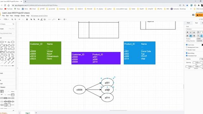Click the Zoom Out magnifier icon
203x114 pixels.
coord(15,19)
